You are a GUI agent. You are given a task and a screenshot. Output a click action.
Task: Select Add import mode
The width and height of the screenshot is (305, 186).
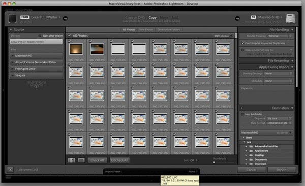point(175,17)
